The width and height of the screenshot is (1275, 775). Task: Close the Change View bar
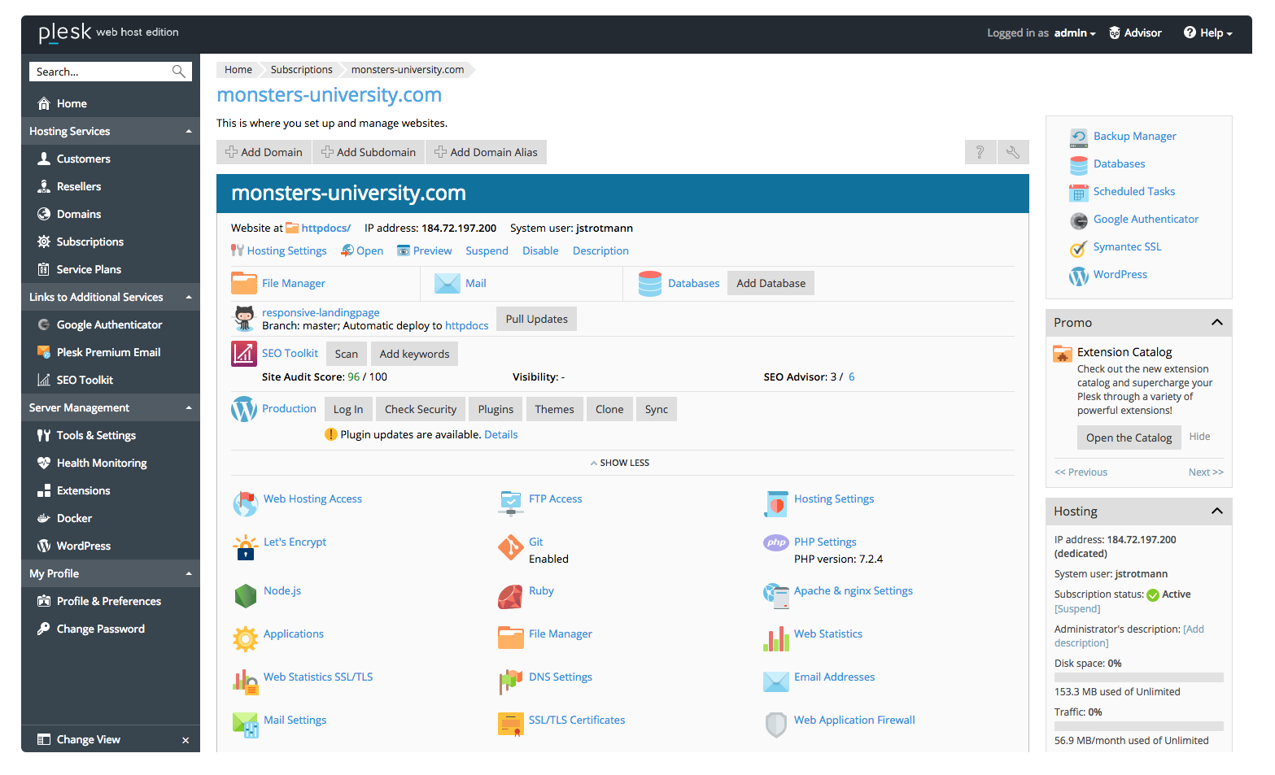[186, 740]
